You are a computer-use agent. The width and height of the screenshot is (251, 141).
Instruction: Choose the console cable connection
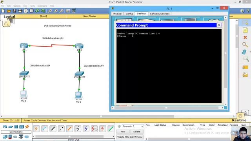[44, 129]
